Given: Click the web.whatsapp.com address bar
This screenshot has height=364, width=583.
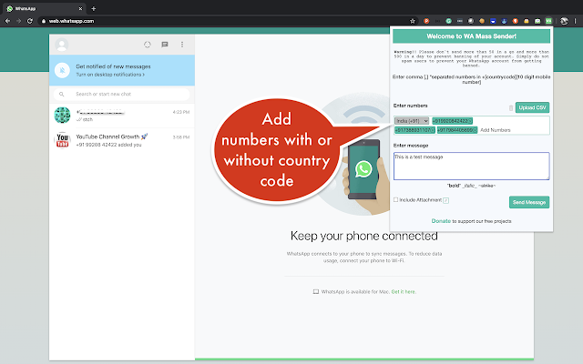Looking at the screenshot, I should tap(227, 21).
